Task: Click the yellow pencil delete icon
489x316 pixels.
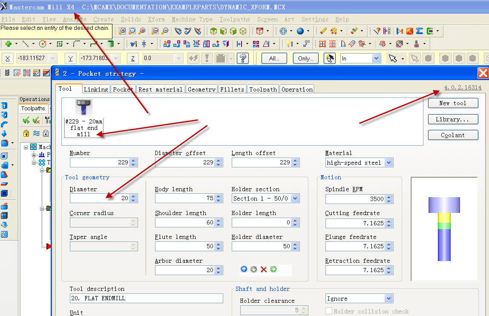Action: coord(323,31)
